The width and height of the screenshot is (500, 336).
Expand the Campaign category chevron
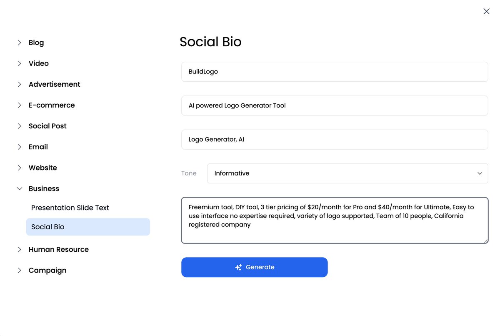pos(19,270)
